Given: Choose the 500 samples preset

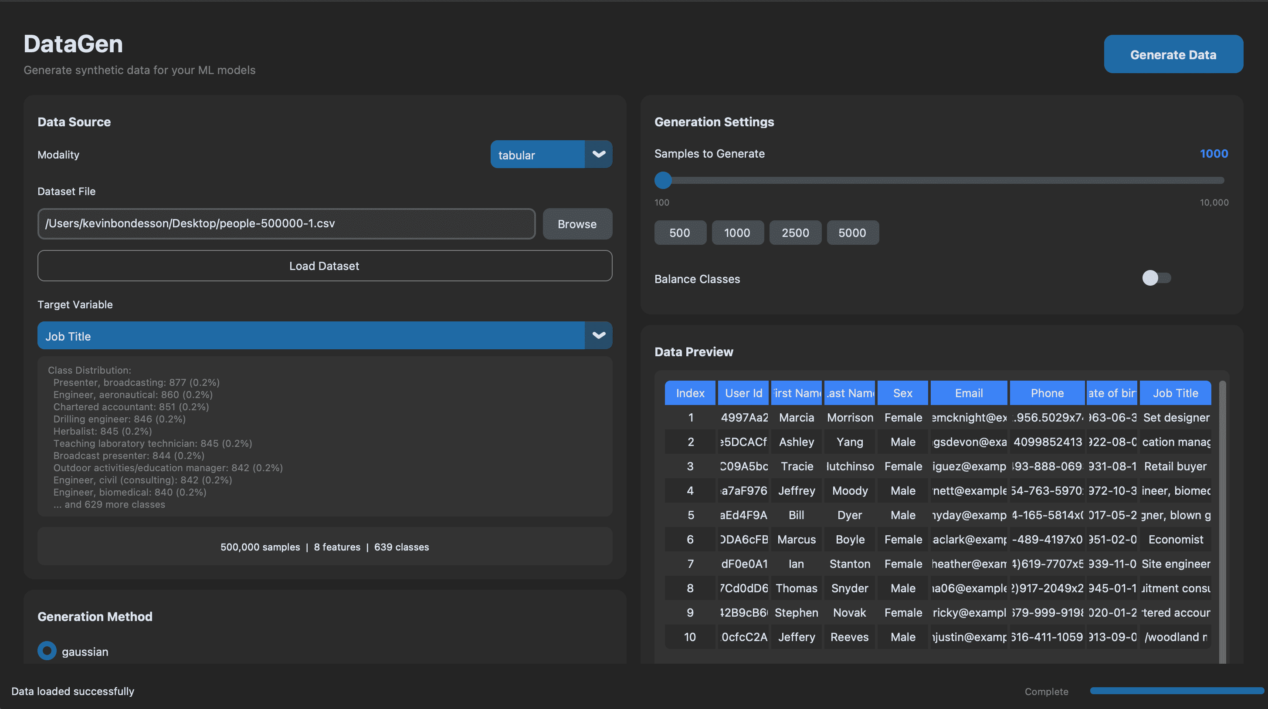Looking at the screenshot, I should point(680,233).
